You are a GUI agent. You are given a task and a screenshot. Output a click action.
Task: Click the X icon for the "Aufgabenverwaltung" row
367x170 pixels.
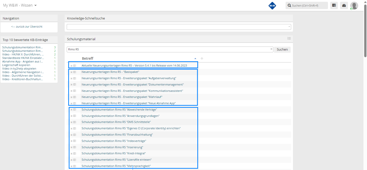tap(72, 78)
